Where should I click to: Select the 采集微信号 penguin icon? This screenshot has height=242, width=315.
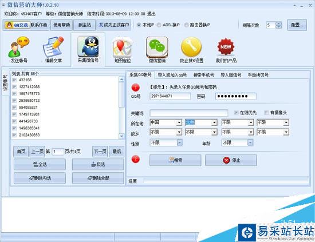88,49
